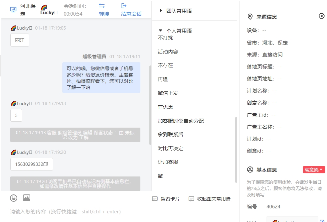Click Lucky's rainbow avatar on 17:19:20 message
Viewport: 327px width, 222px height.
point(13,152)
